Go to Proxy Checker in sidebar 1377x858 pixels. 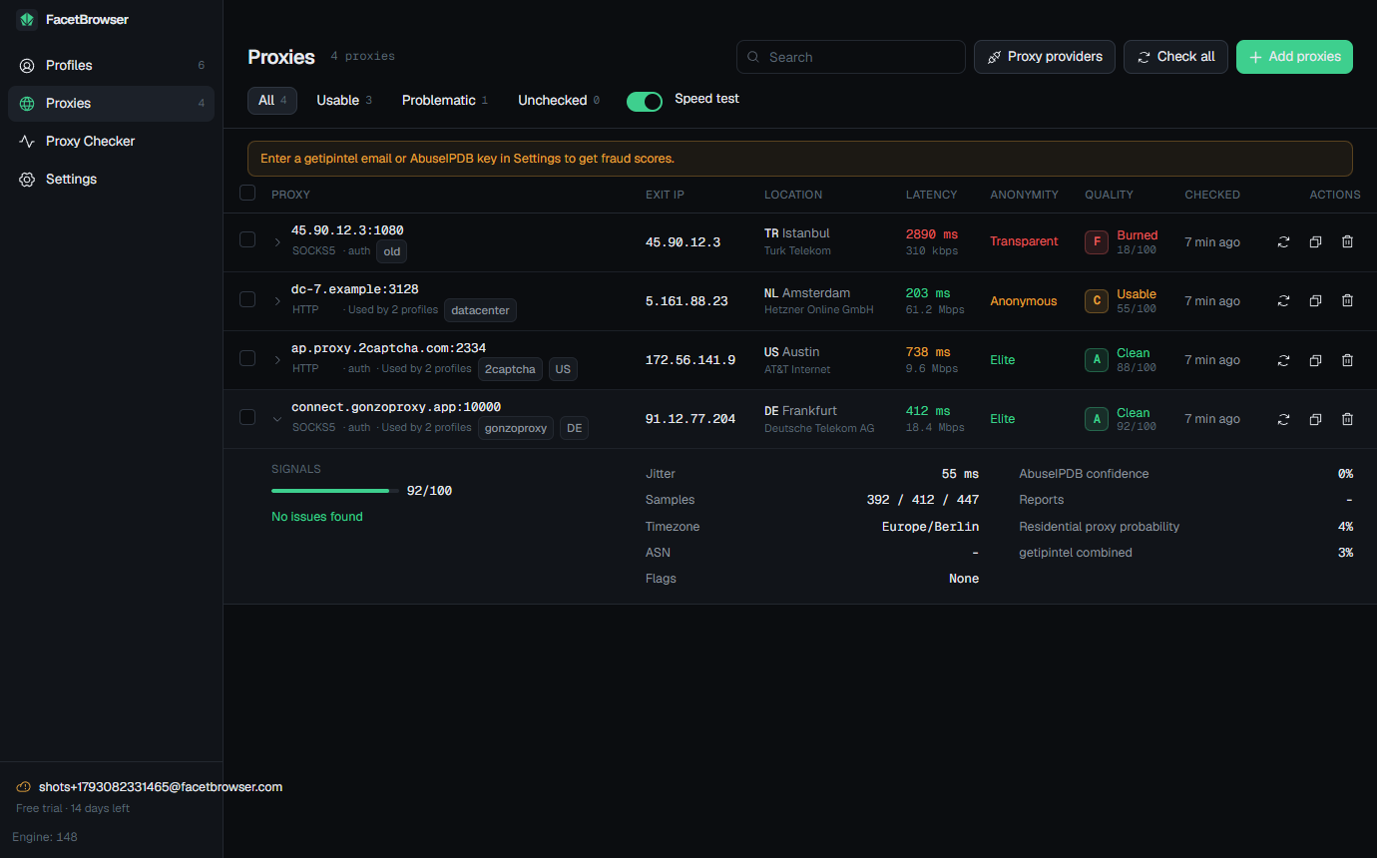[111, 142]
